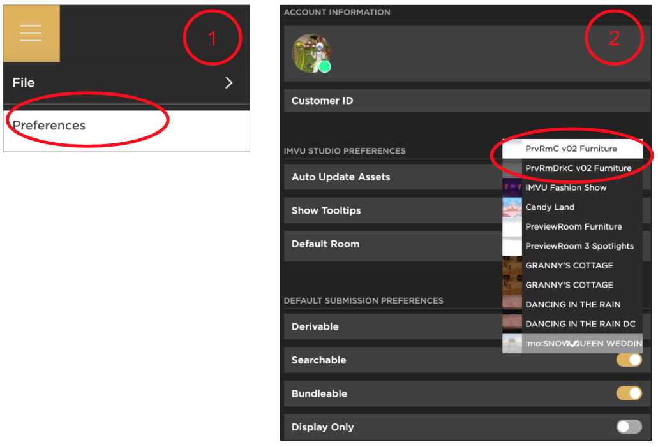The width and height of the screenshot is (658, 447).
Task: Open the gold hamburger menu button
Action: point(31,33)
